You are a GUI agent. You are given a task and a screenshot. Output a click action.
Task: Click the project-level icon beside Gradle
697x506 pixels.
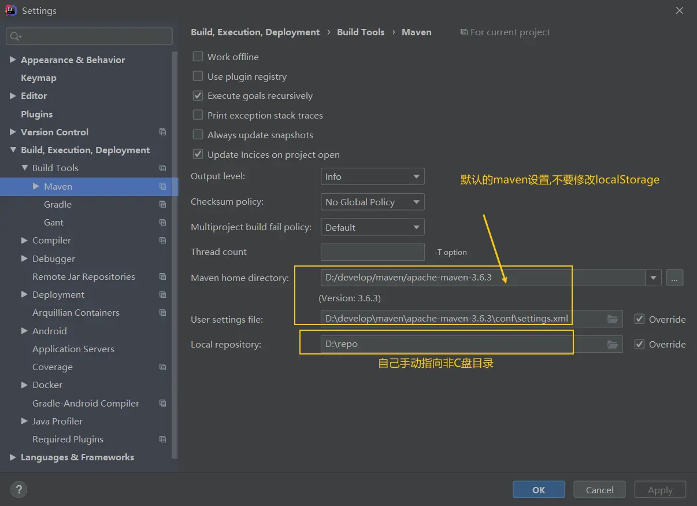162,204
